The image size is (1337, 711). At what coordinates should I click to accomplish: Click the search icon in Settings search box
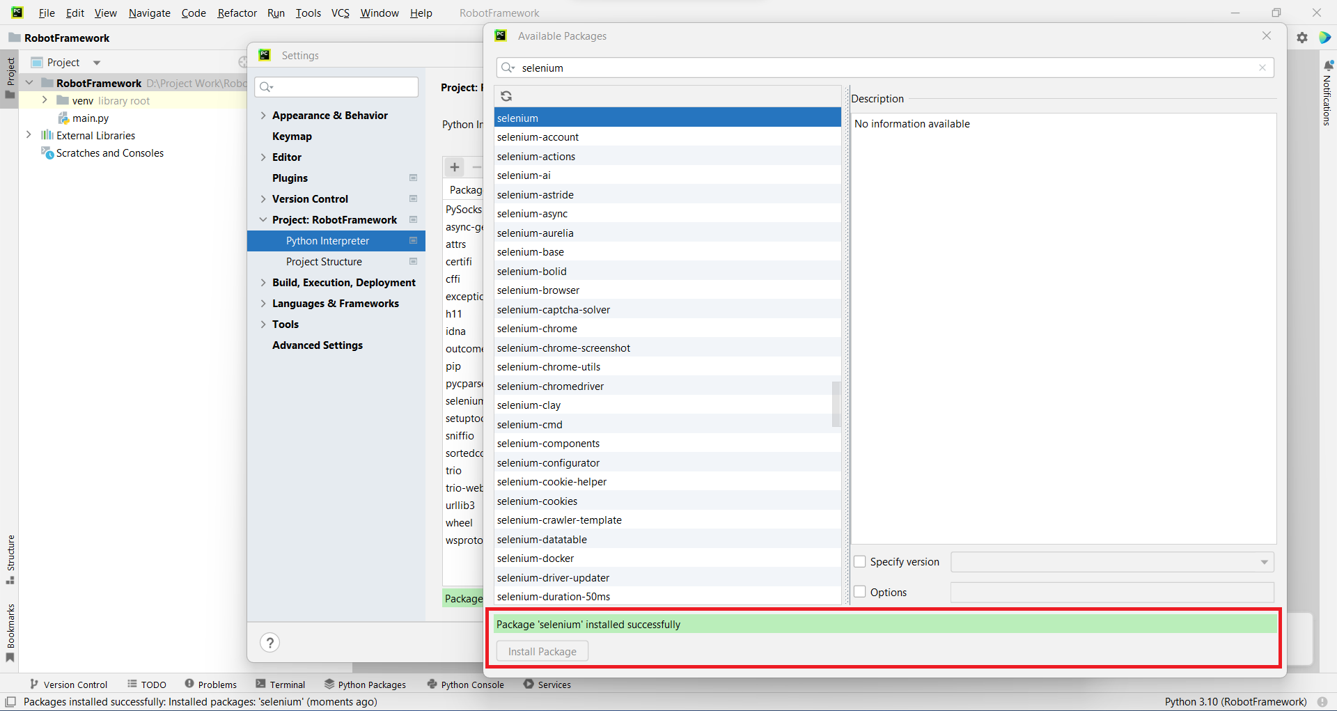(266, 87)
